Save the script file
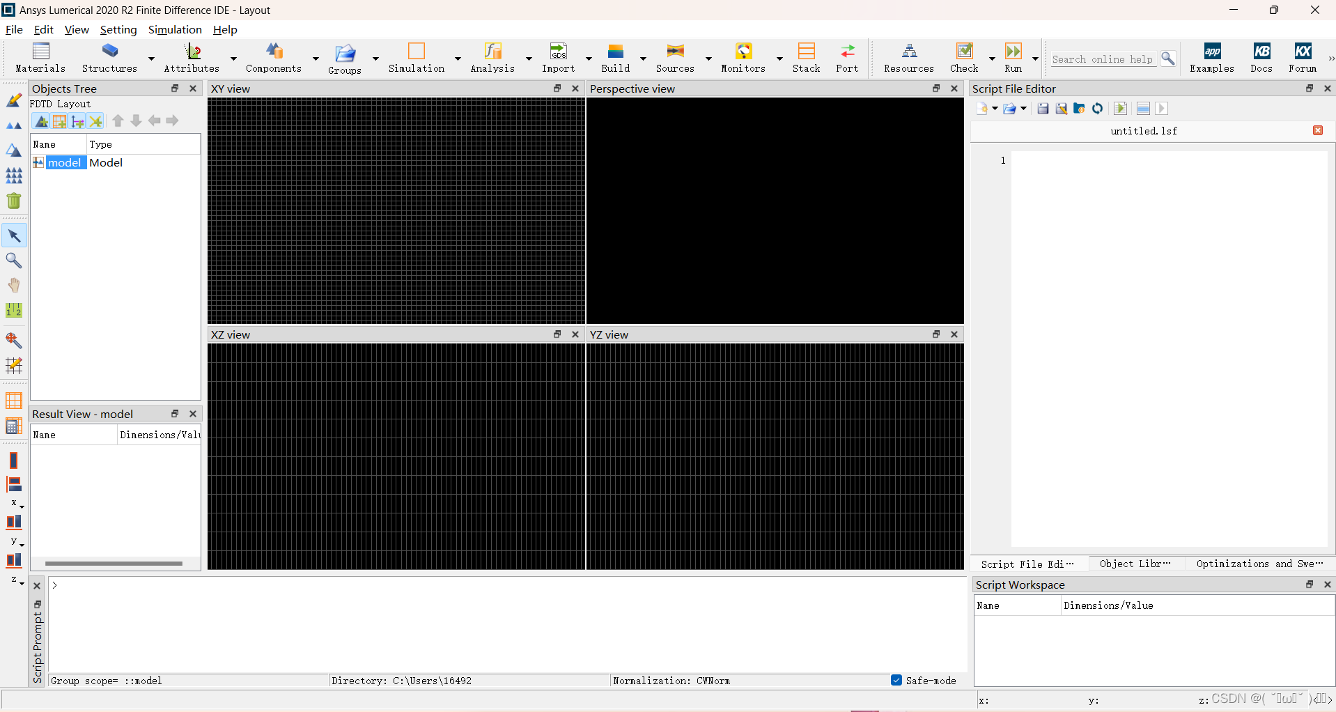The width and height of the screenshot is (1336, 712). coord(1043,109)
